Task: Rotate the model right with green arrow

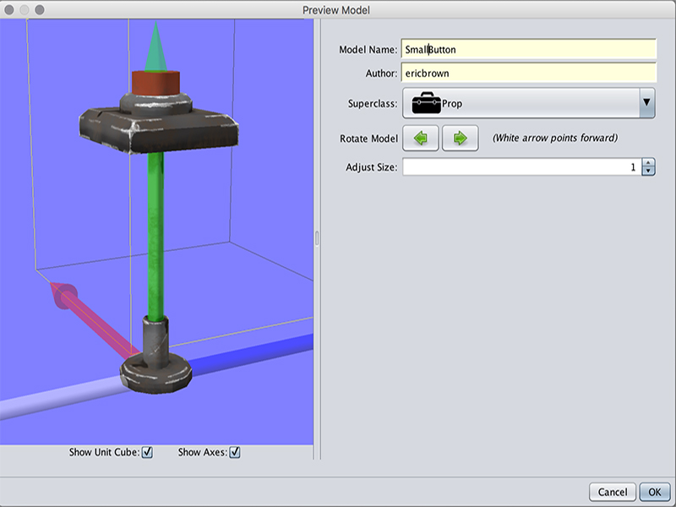Action: pyautogui.click(x=460, y=138)
